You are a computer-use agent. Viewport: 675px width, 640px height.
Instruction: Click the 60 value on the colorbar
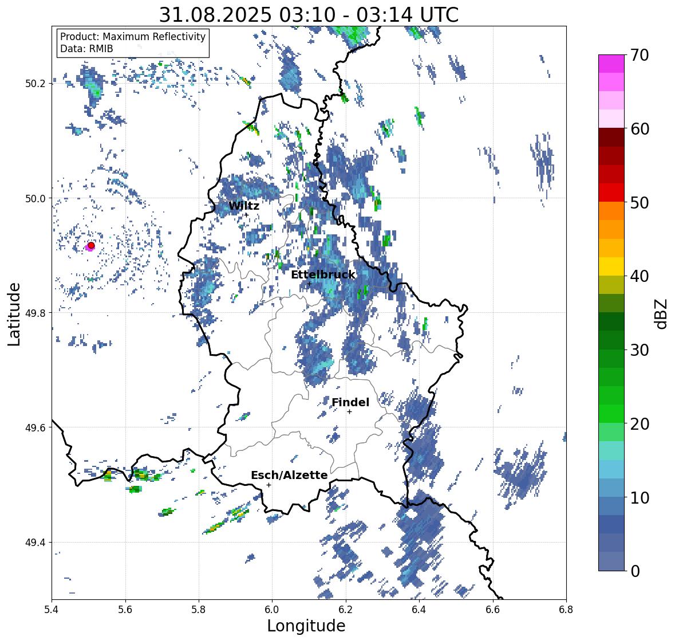tap(640, 129)
